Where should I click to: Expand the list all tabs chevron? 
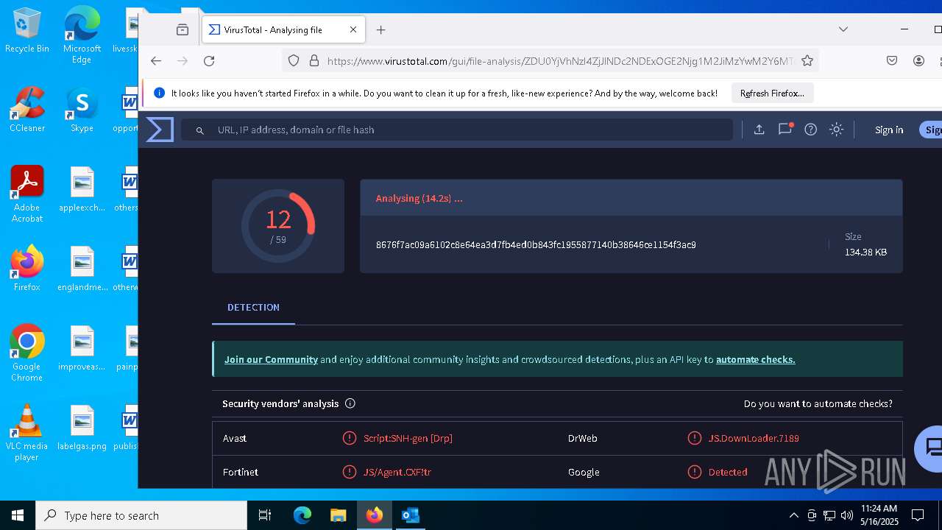click(x=843, y=29)
